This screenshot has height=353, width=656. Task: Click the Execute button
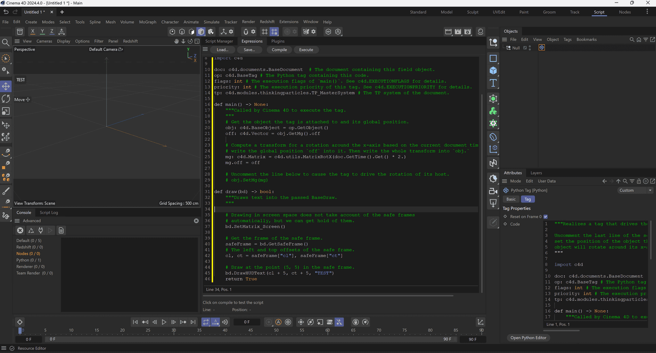coord(306,50)
